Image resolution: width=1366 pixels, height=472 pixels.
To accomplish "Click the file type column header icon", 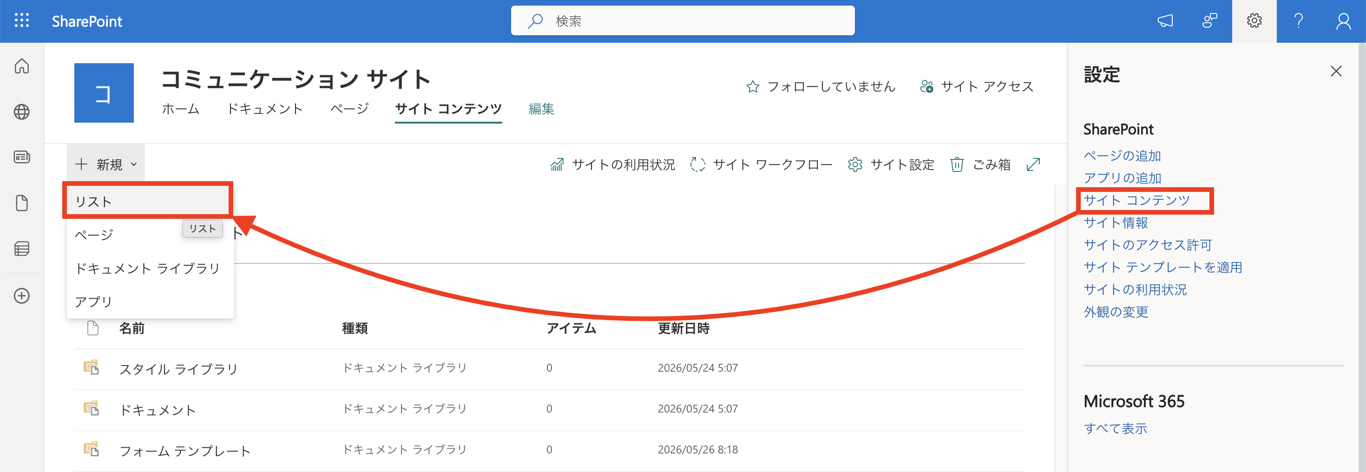I will (93, 328).
